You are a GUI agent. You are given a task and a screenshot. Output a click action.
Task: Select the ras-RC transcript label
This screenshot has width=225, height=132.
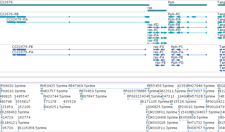pyautogui.click(x=153, y=30)
